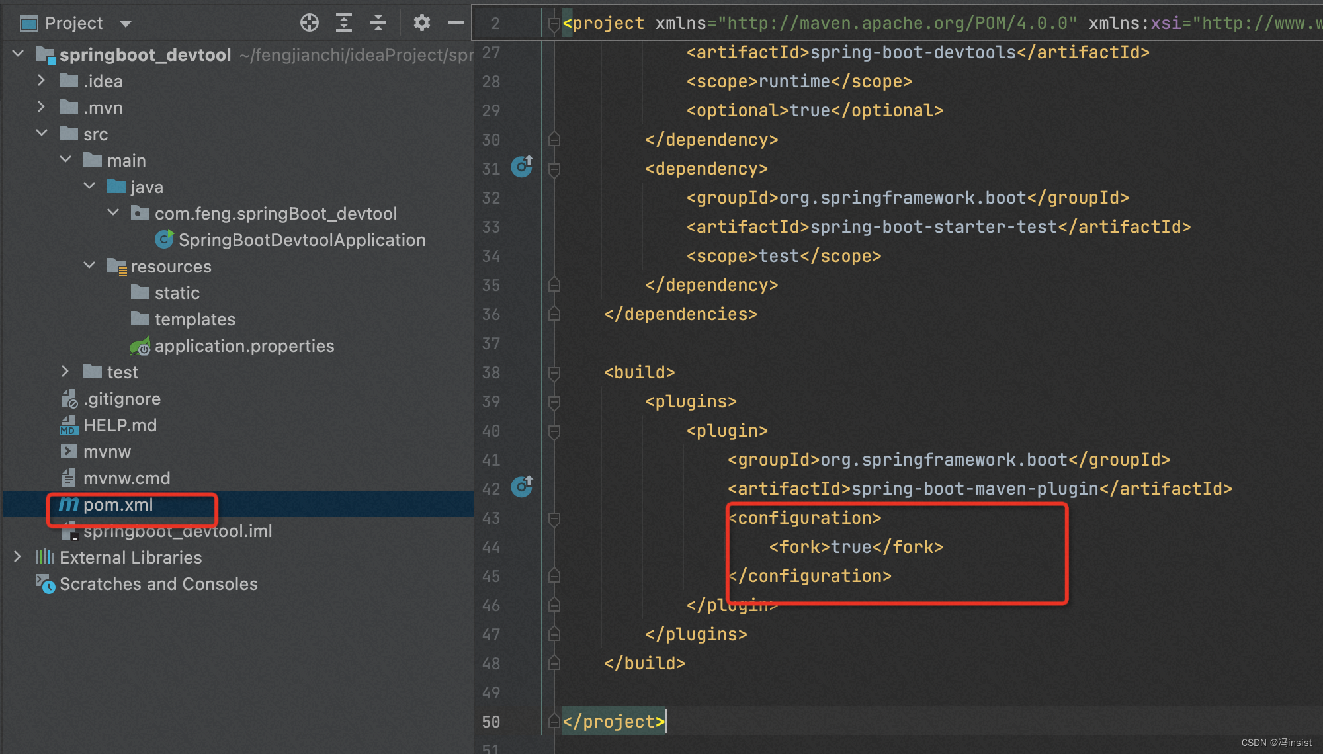Click the Maven 'm' icon next to pom.xml
The height and width of the screenshot is (754, 1323).
tap(67, 504)
